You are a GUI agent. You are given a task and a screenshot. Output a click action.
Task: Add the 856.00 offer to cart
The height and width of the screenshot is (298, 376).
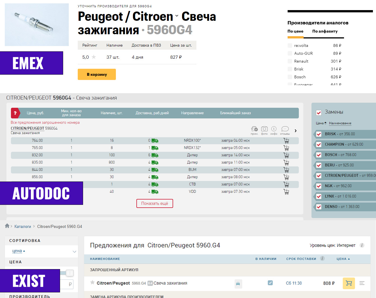tap(286, 177)
